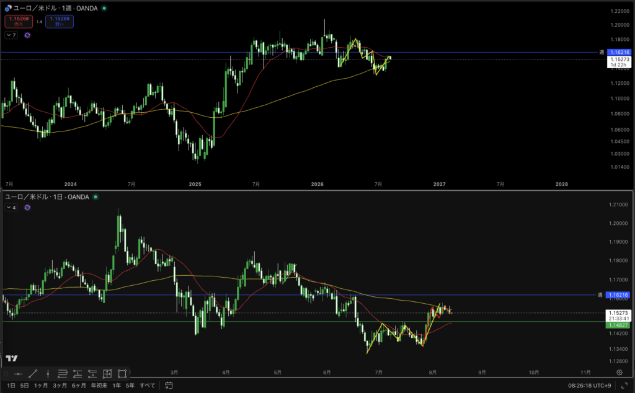Collapse the 7 indicators legend on weekly chart
This screenshot has width=635, height=393.
point(11,35)
